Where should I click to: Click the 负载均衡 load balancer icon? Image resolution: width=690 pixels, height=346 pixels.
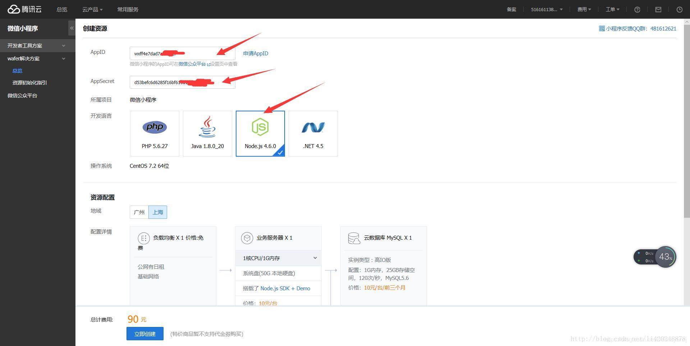pos(143,238)
